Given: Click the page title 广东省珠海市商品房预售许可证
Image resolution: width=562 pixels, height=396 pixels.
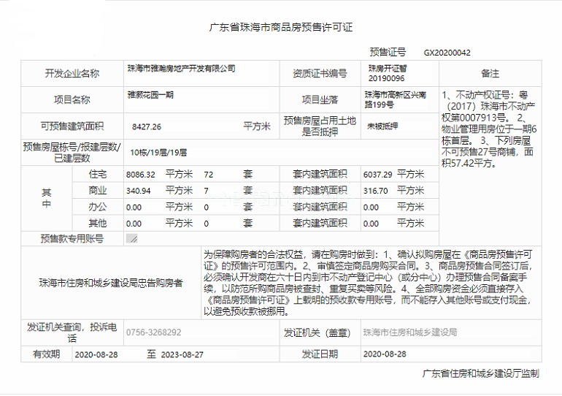Looking at the screenshot, I should point(281,27).
